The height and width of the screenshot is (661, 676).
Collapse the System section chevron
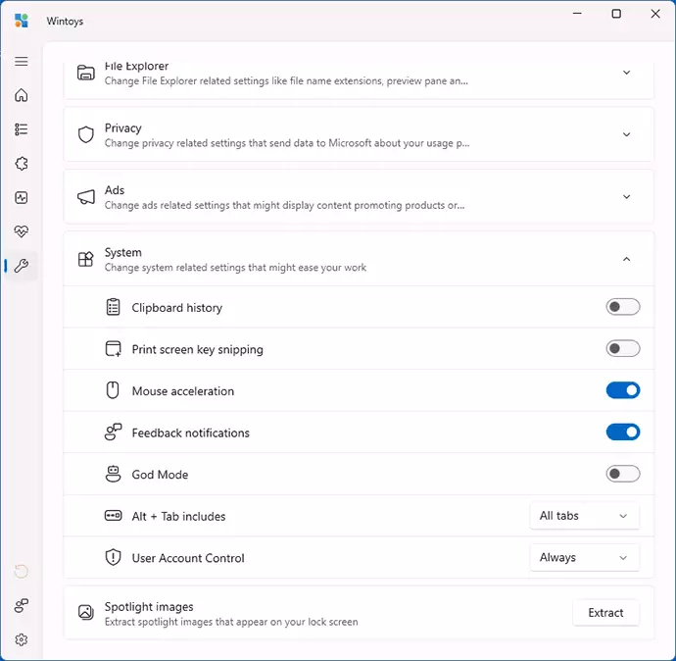pos(626,259)
